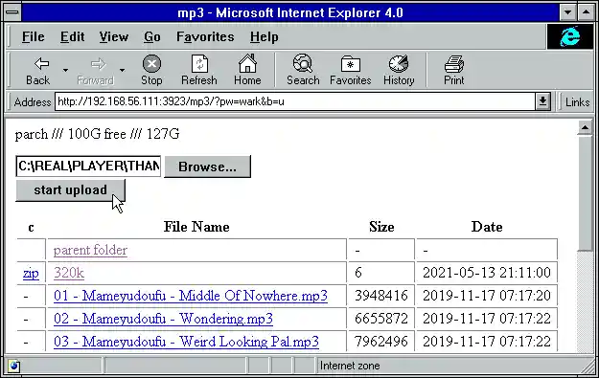
Task: Click the size value 6655872
Action: [x=381, y=319]
